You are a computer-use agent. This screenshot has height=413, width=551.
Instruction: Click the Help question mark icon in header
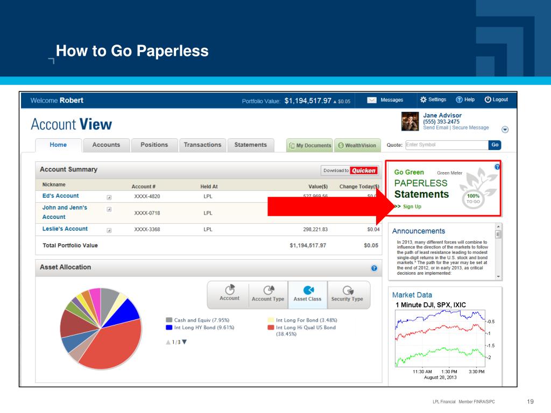click(459, 99)
